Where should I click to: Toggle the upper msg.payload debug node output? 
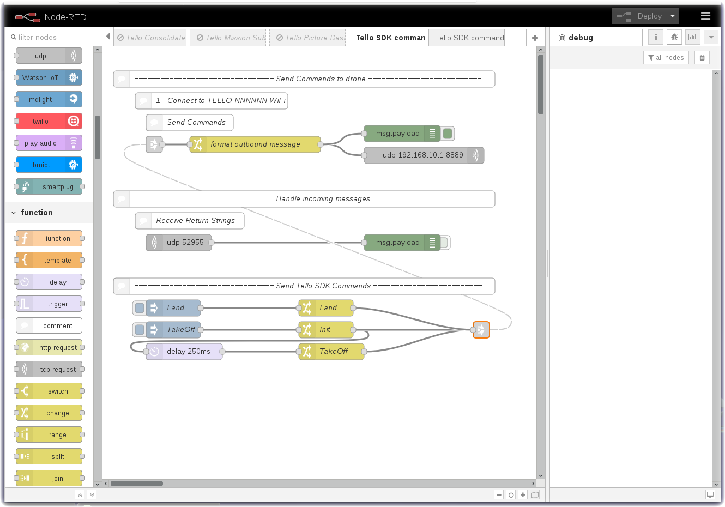pyautogui.click(x=448, y=134)
